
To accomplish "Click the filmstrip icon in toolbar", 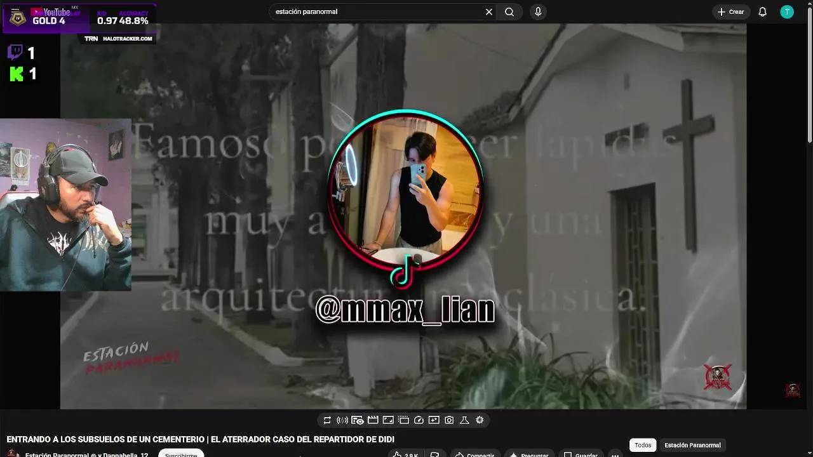I will [x=403, y=420].
